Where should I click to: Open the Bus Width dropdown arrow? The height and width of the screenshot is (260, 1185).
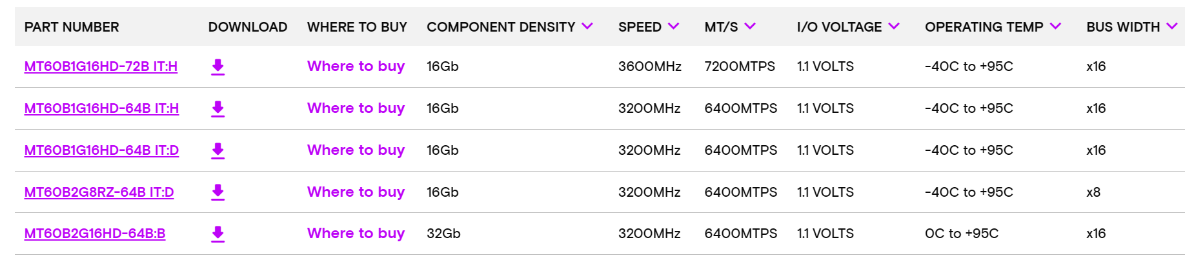coord(1171,26)
